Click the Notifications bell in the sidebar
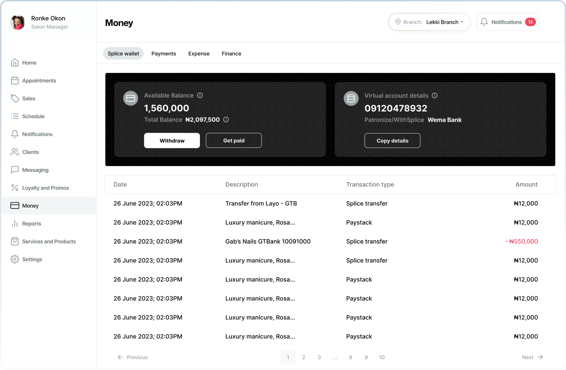The image size is (566, 370). [x=15, y=134]
